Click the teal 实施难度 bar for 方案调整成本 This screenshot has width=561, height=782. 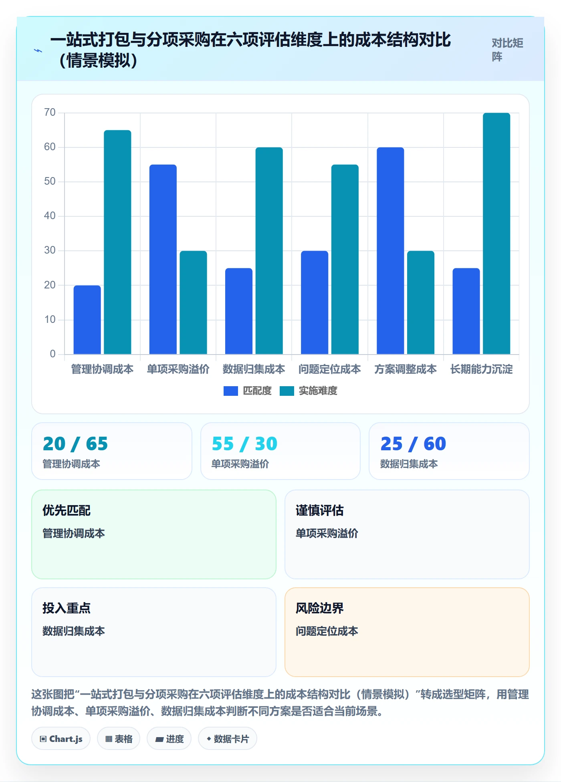[421, 302]
